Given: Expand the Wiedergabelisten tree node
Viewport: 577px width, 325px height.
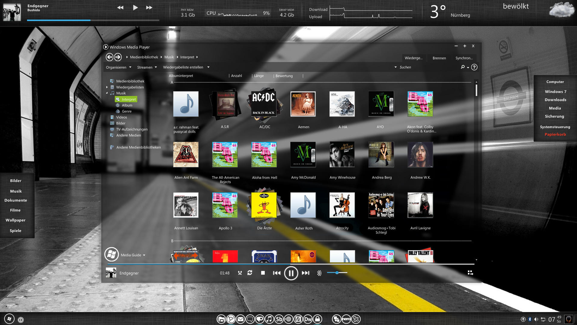Looking at the screenshot, I should (x=107, y=87).
